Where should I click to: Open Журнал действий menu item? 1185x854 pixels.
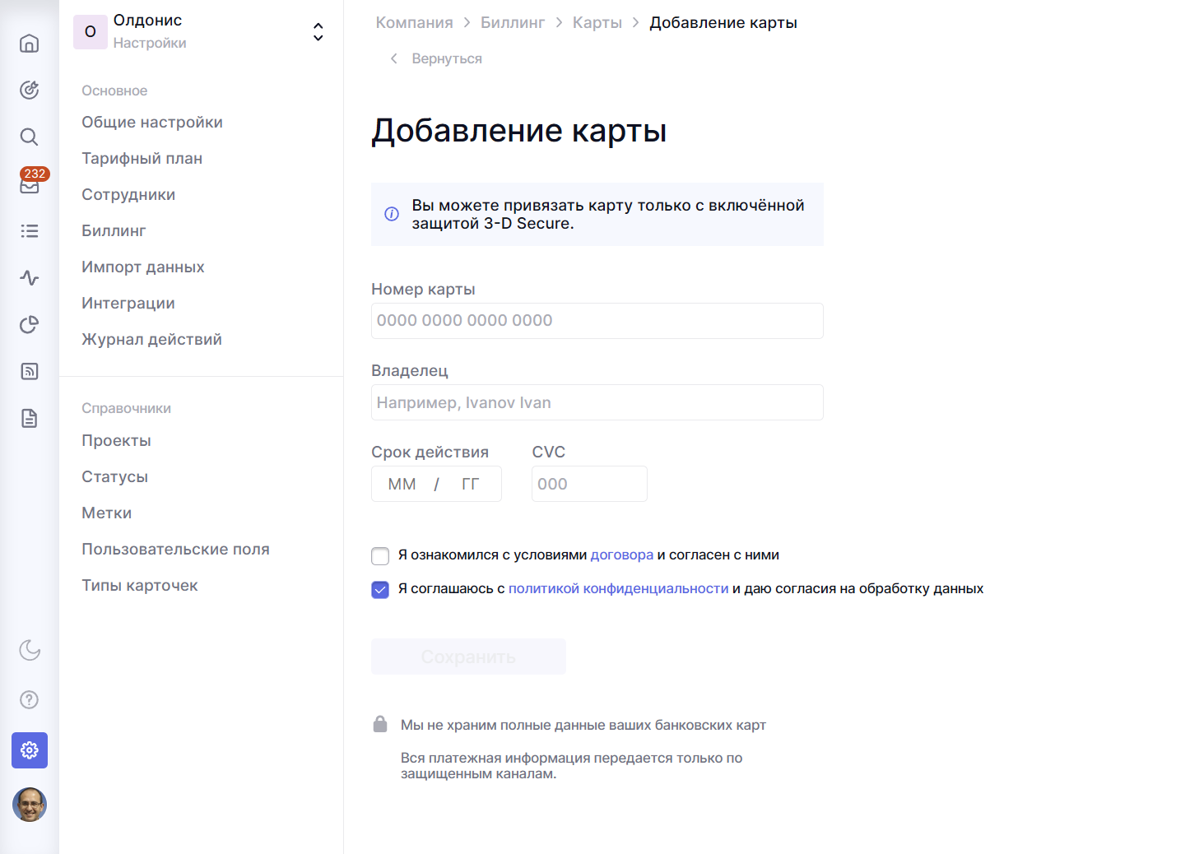(151, 340)
